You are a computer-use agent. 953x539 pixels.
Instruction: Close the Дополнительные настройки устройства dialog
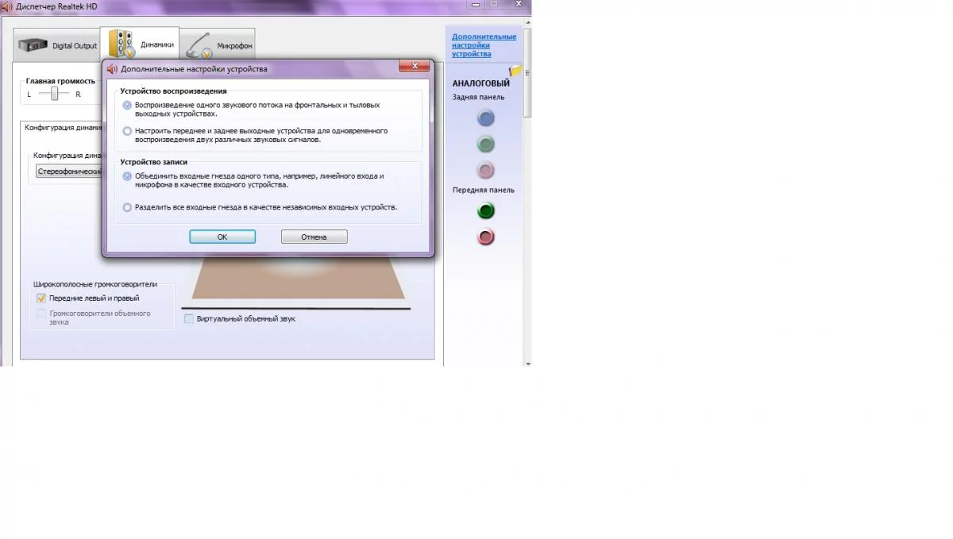click(415, 67)
